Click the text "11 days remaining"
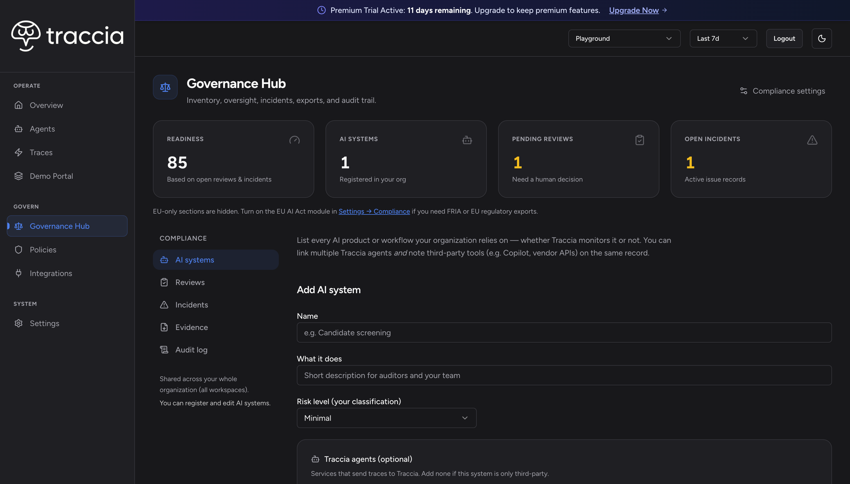The height and width of the screenshot is (484, 850). (439, 10)
